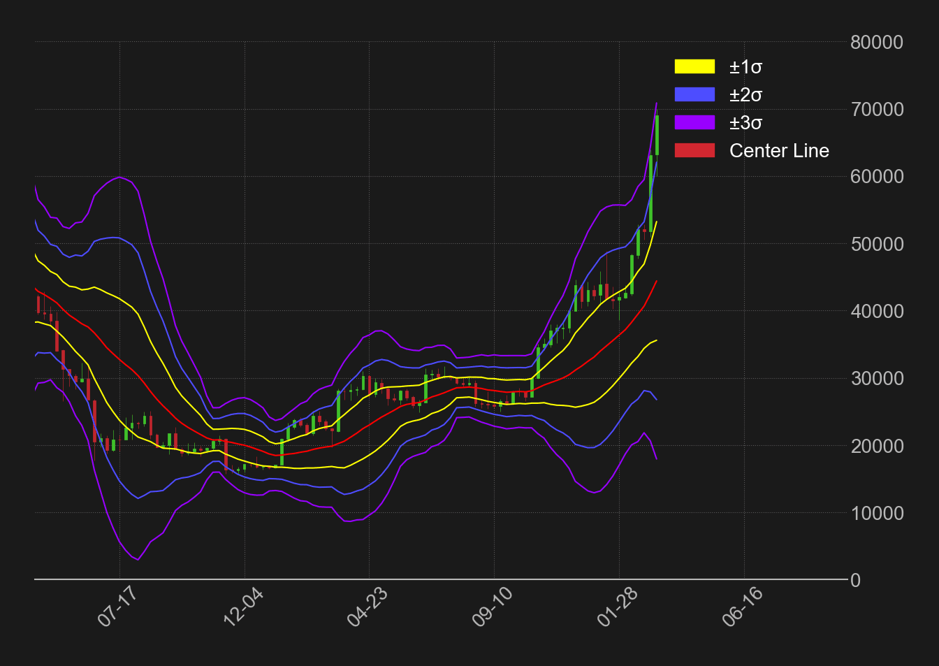The width and height of the screenshot is (939, 666).
Task: Select the 0 value on price axis
Action: 855,580
